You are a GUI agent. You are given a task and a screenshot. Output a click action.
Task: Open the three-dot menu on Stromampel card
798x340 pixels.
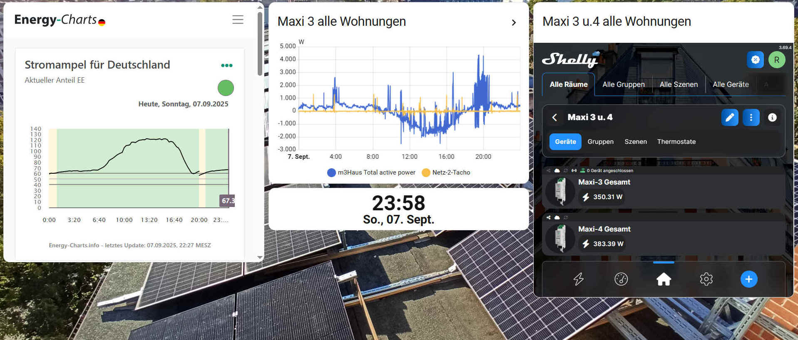(x=226, y=65)
